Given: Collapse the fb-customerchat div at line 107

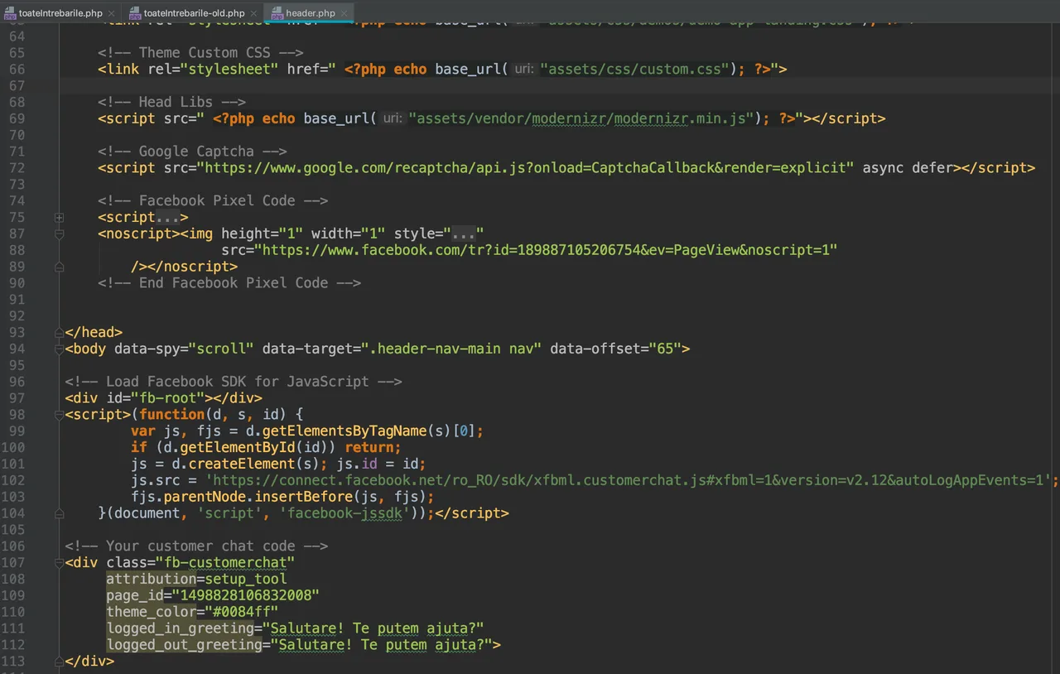Looking at the screenshot, I should tap(59, 563).
